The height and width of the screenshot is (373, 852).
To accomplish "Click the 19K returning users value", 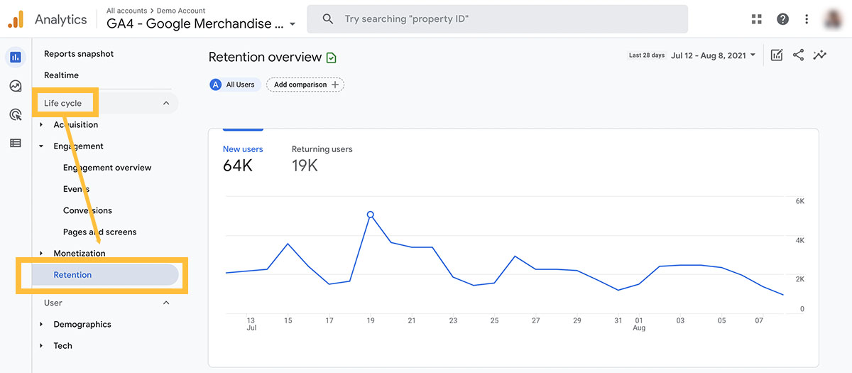I will (305, 166).
